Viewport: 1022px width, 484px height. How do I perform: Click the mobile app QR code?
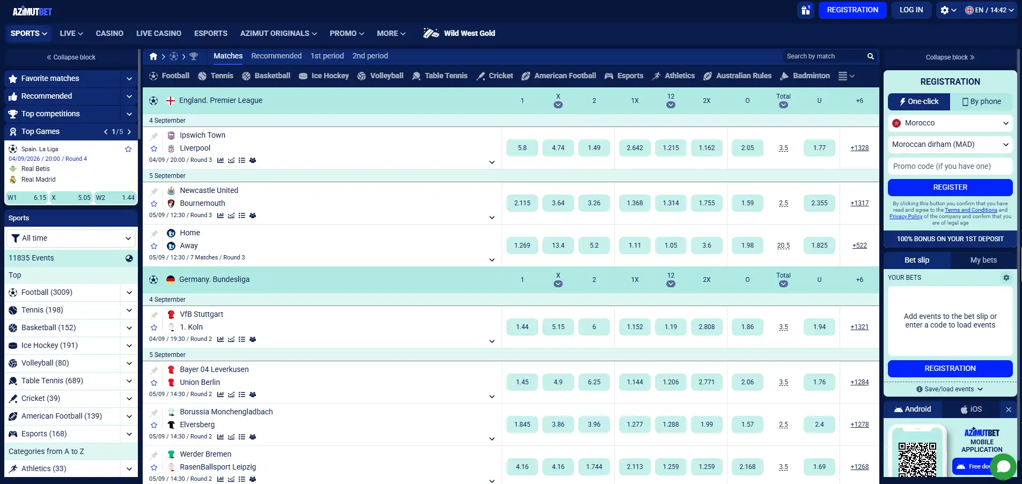coord(917,460)
